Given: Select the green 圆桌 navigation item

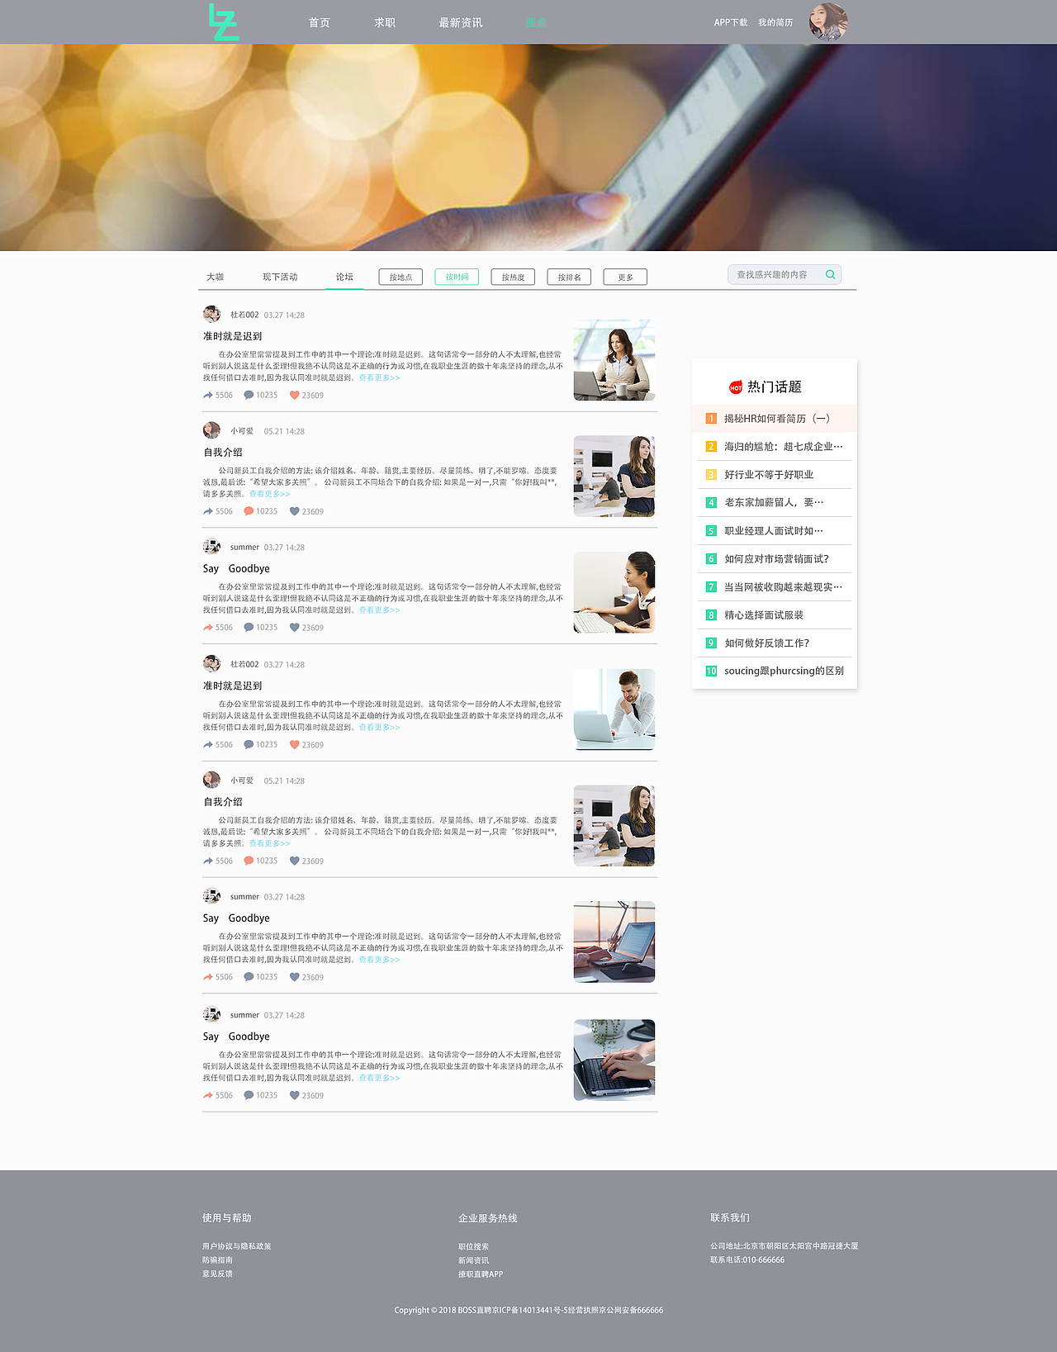Looking at the screenshot, I should click(536, 23).
